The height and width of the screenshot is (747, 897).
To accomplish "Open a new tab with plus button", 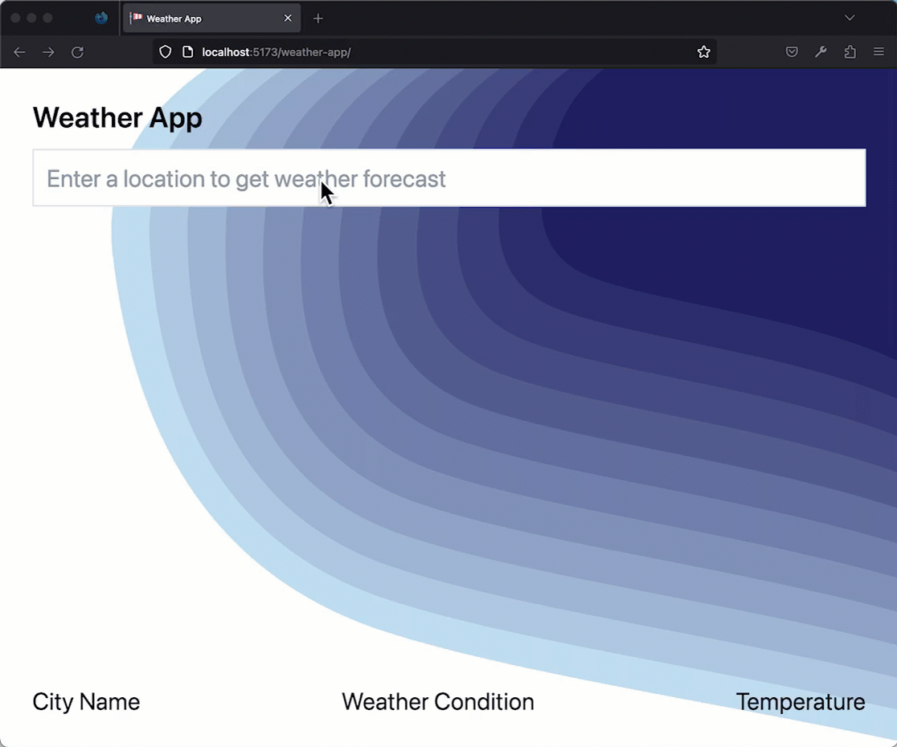I will [x=318, y=18].
